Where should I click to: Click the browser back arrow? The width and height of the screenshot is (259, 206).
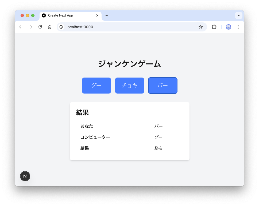21,27
